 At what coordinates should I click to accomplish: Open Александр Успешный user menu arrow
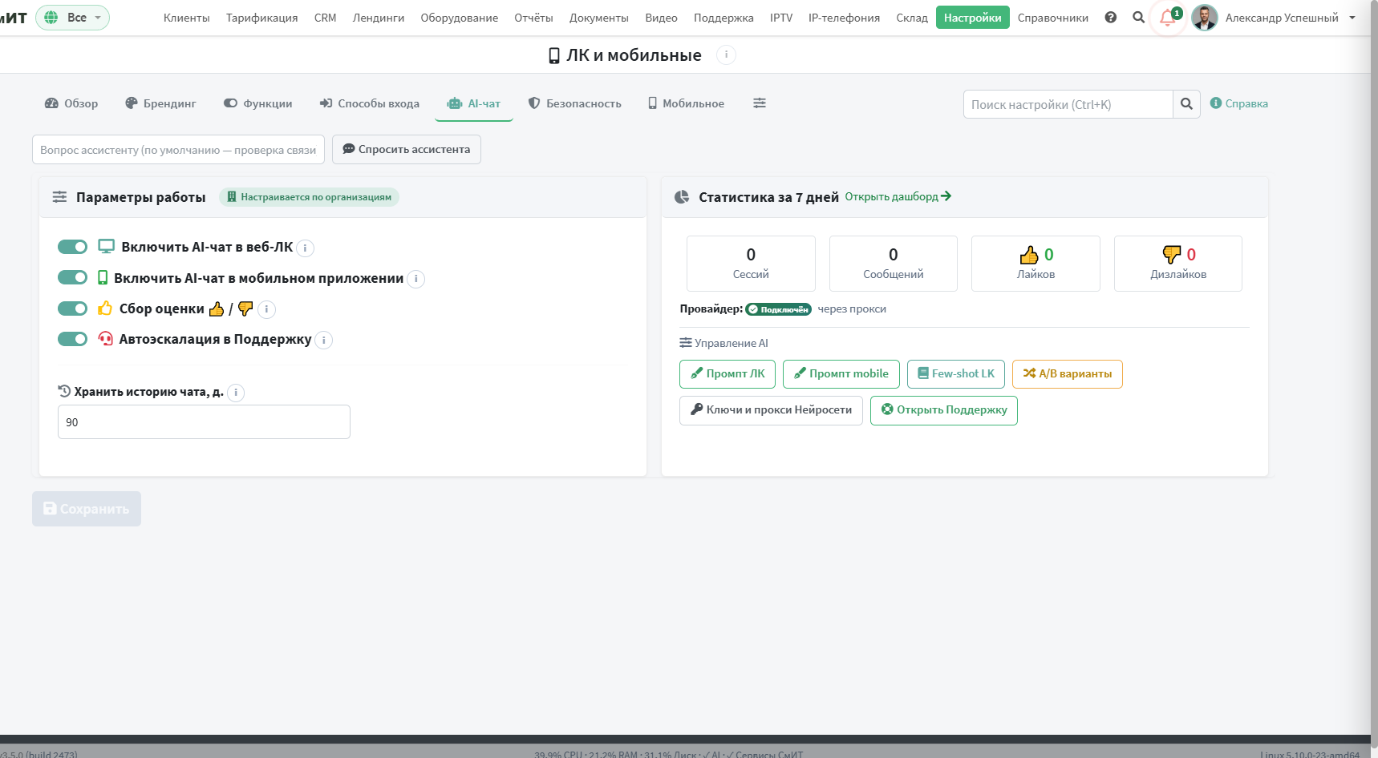coord(1352,18)
